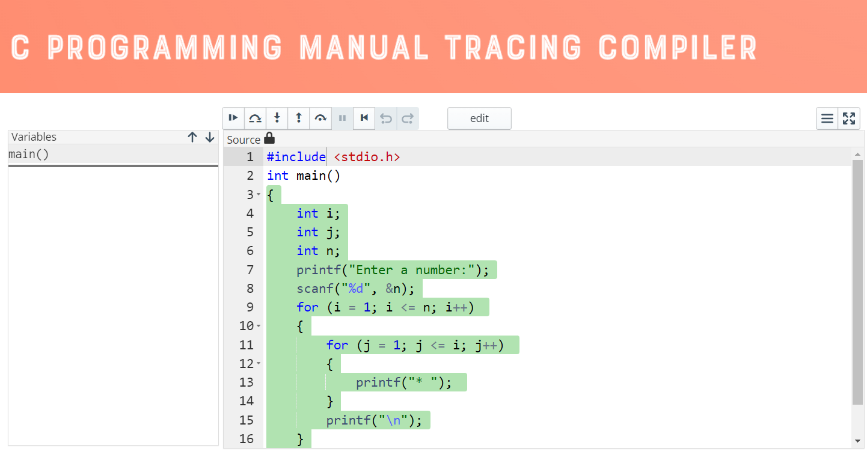Select the Step Into icon
867x457 pixels.
tap(277, 118)
